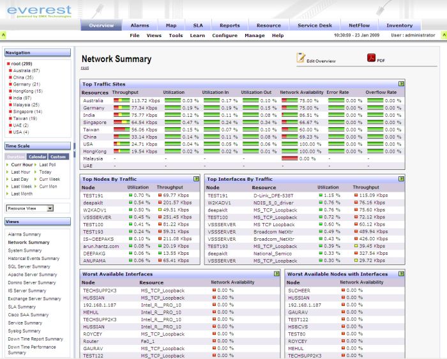Switch to the Alarms tab
The width and height of the screenshot is (447, 359).
pos(140,25)
